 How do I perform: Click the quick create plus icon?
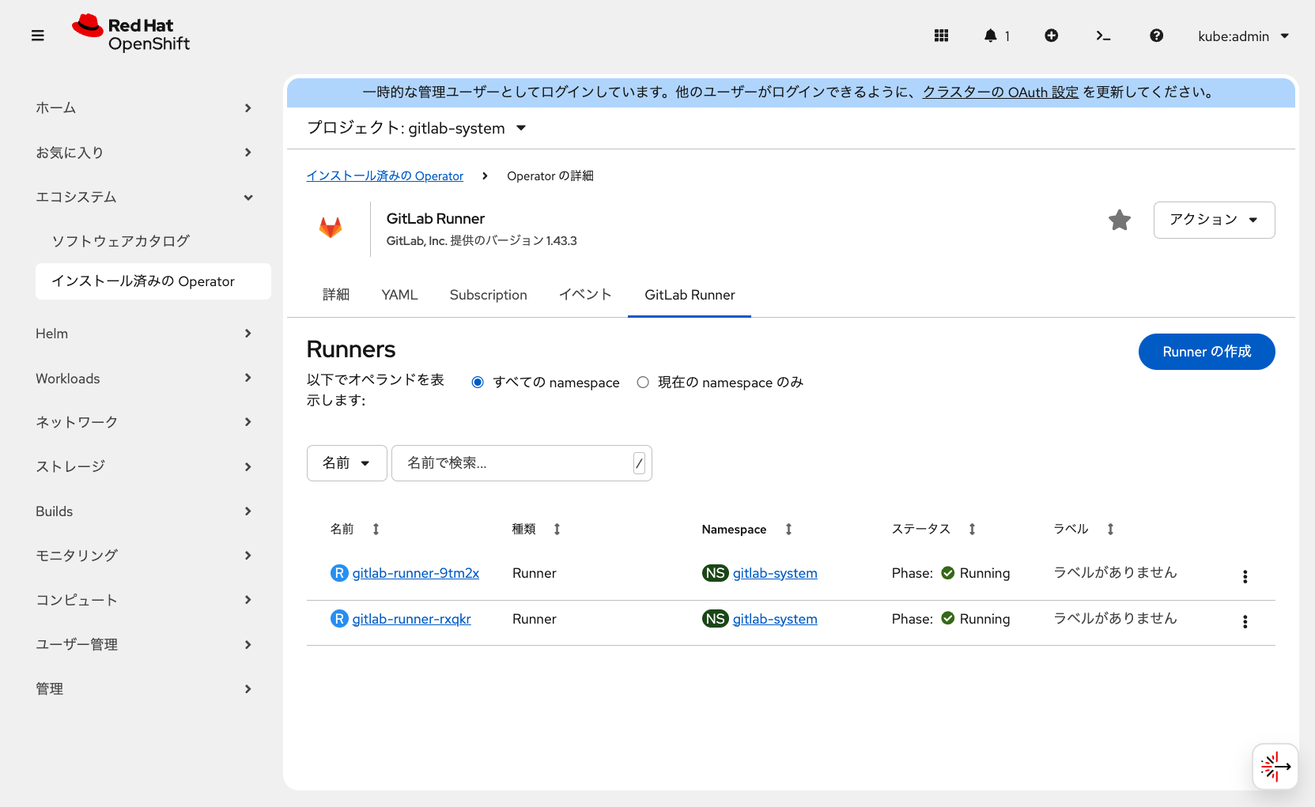pos(1052,36)
